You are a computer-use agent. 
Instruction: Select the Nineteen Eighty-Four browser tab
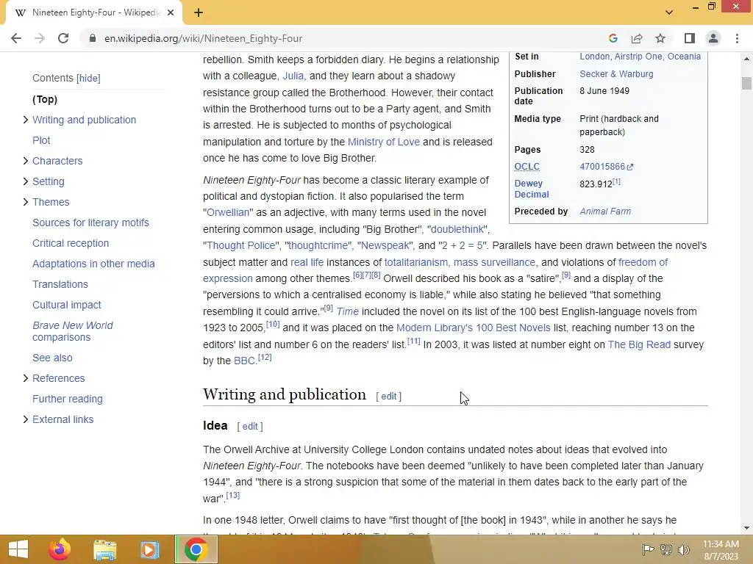click(93, 12)
